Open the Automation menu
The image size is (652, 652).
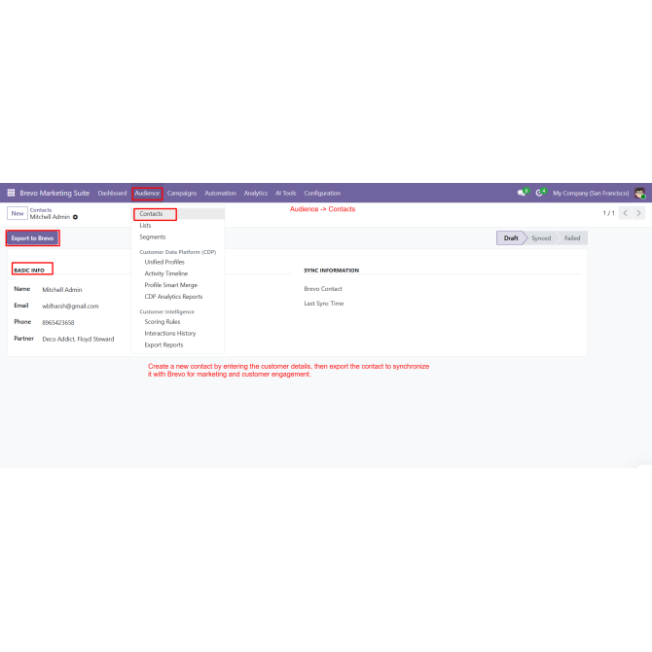220,193
